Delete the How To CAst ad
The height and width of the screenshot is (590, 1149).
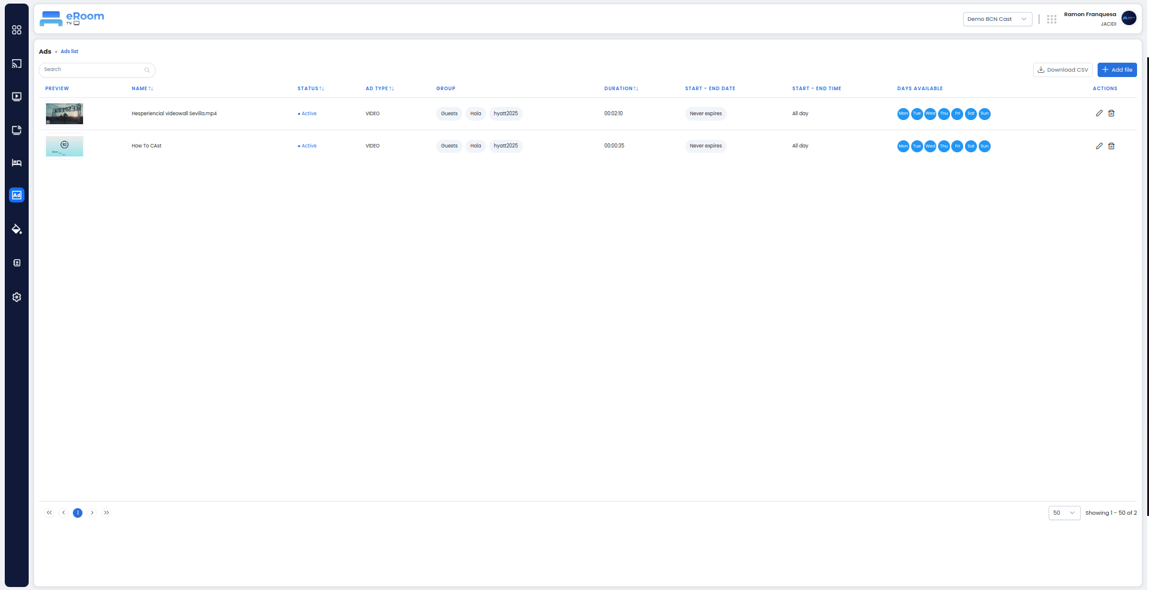coord(1111,146)
